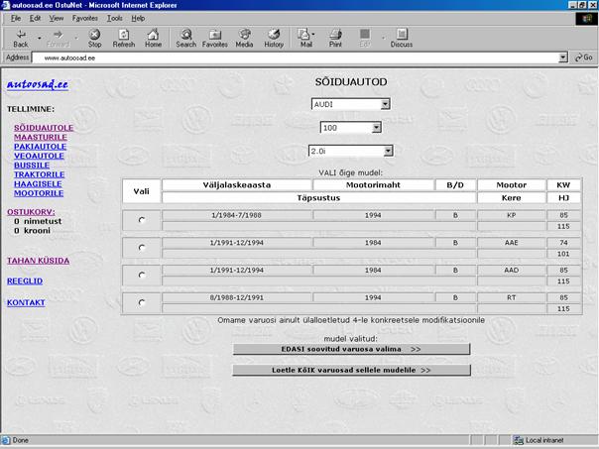The image size is (599, 449).
Task: Open Back button history dropdown arrow
Action: pyautogui.click(x=40, y=39)
